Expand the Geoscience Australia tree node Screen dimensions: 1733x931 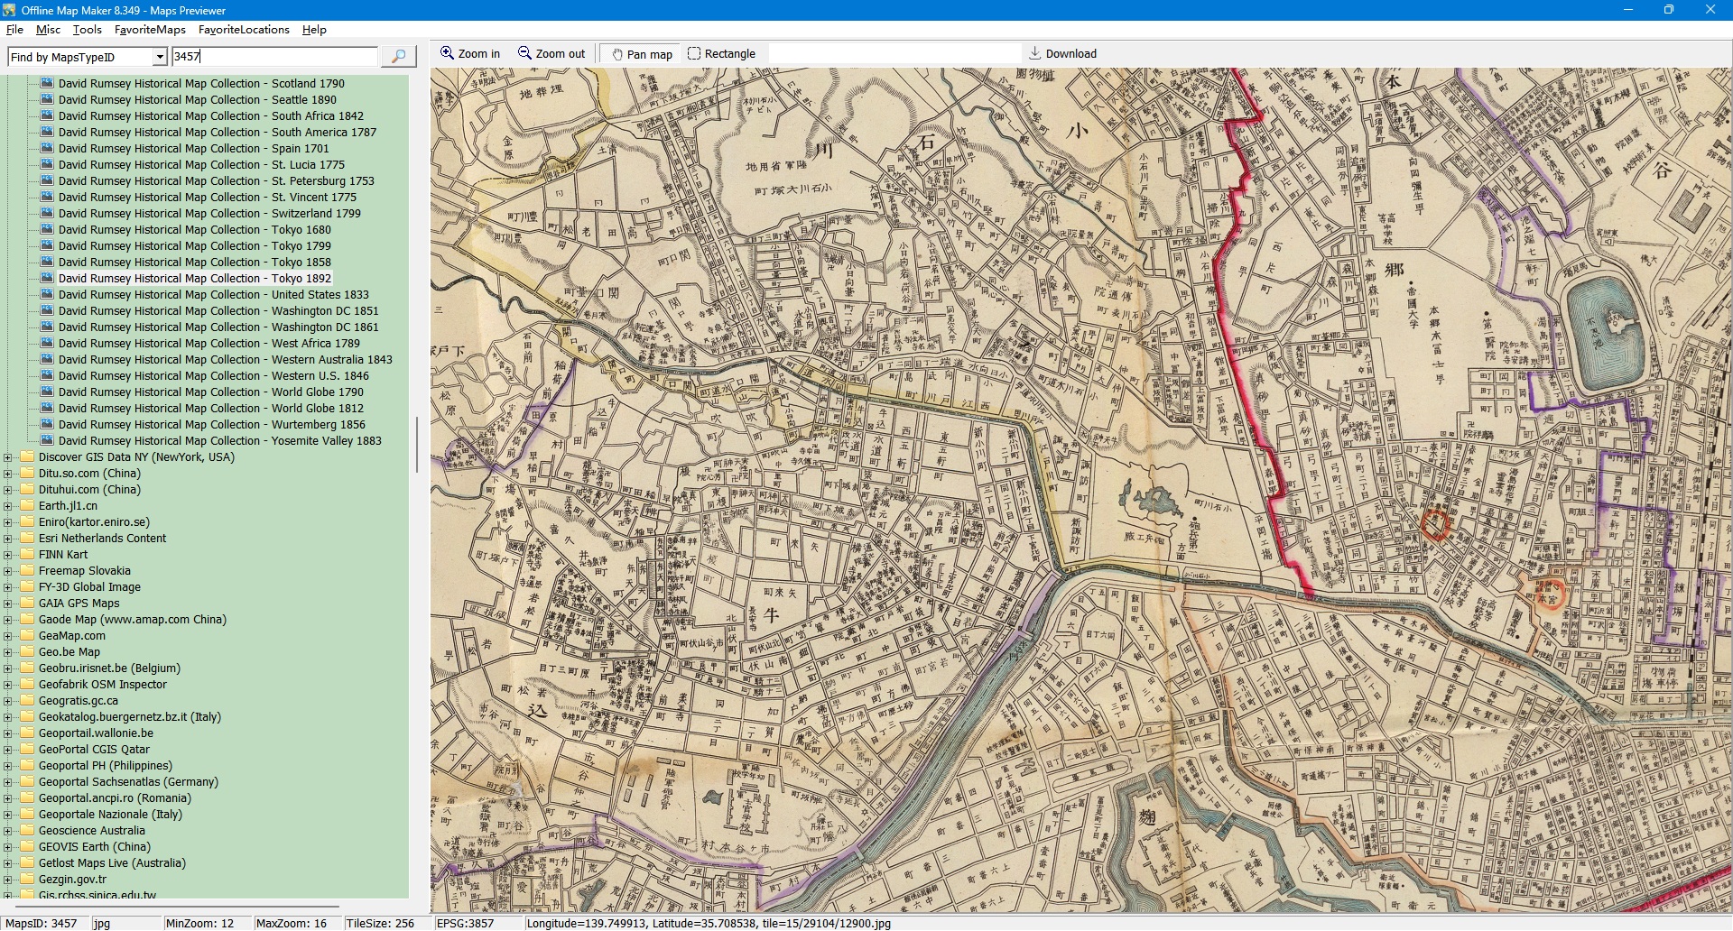click(8, 831)
